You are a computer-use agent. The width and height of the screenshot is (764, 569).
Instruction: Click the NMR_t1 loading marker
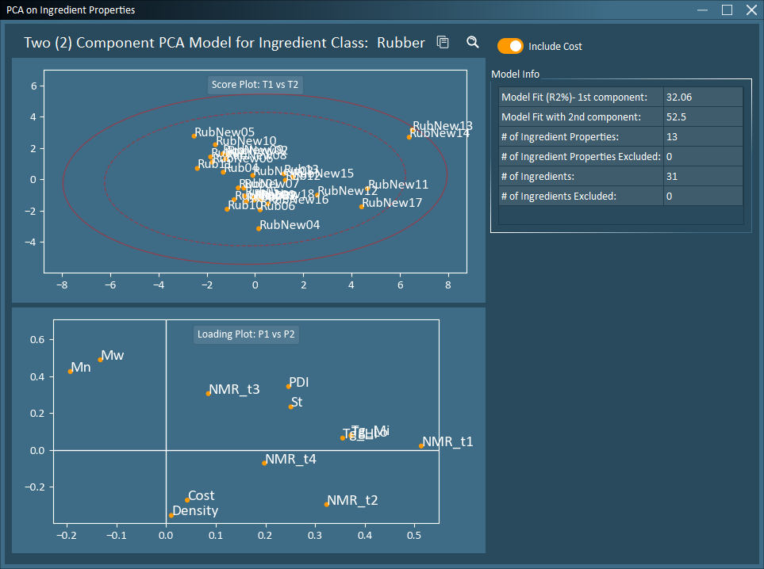(421, 445)
